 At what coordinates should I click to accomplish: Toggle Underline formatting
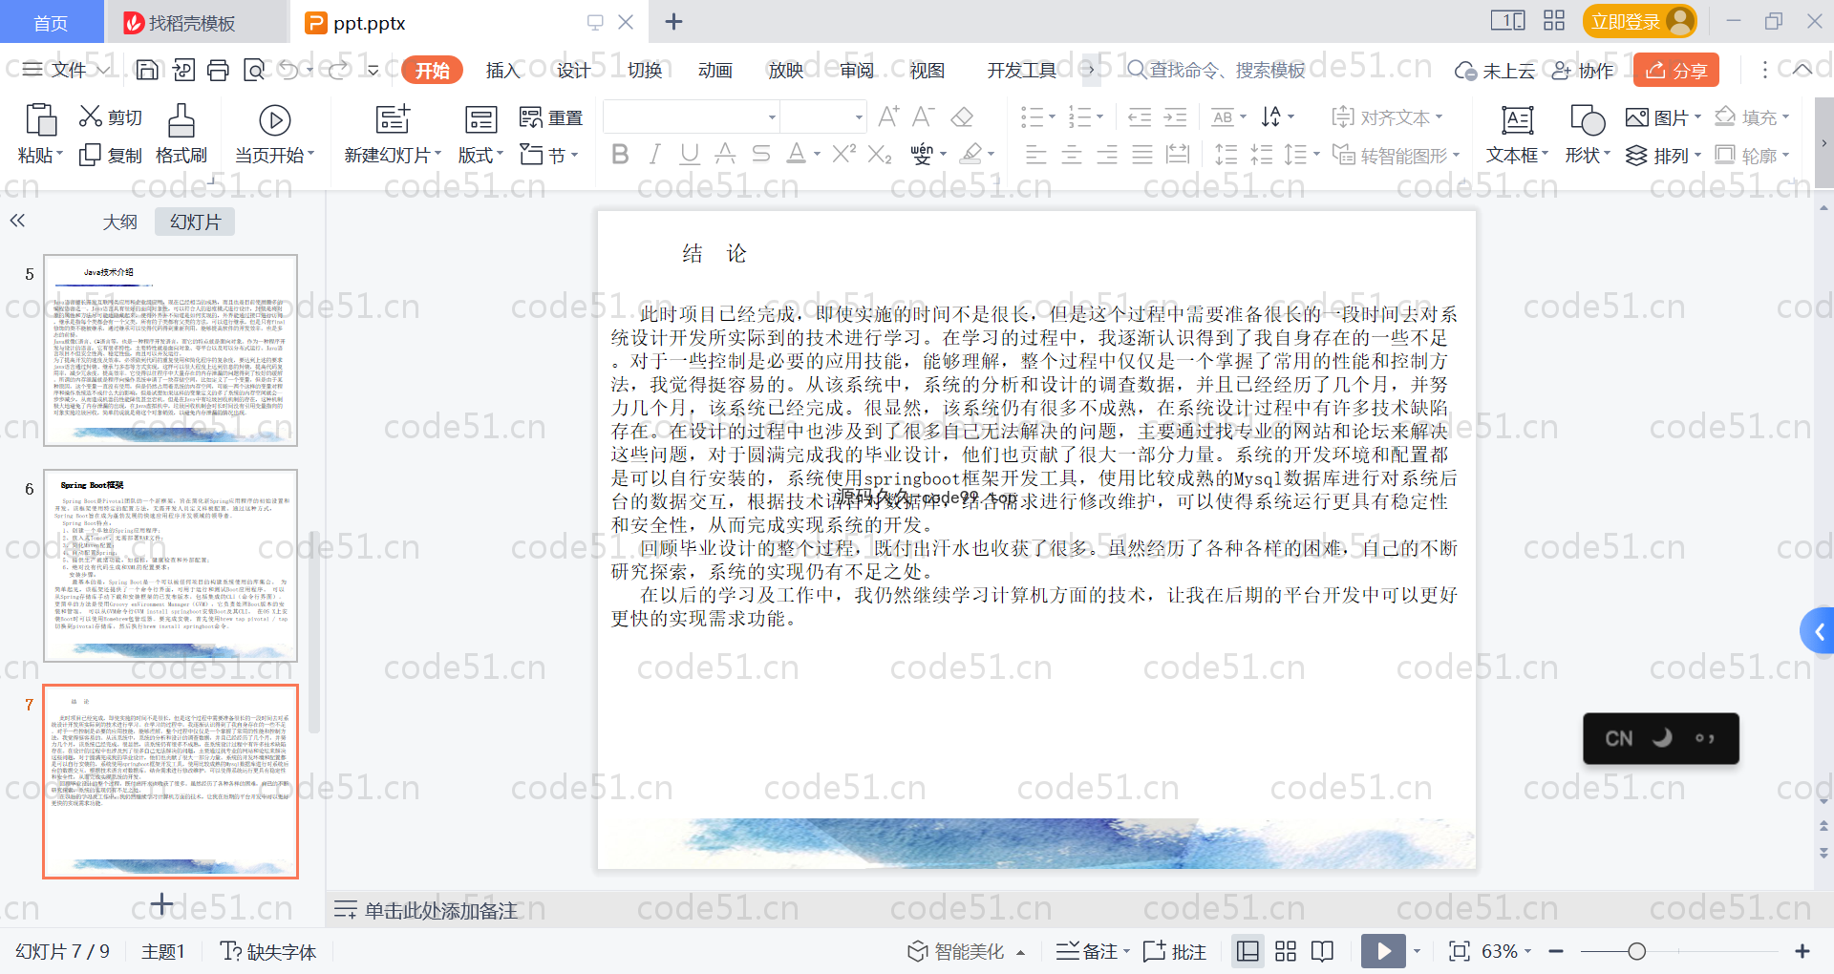pyautogui.click(x=690, y=154)
